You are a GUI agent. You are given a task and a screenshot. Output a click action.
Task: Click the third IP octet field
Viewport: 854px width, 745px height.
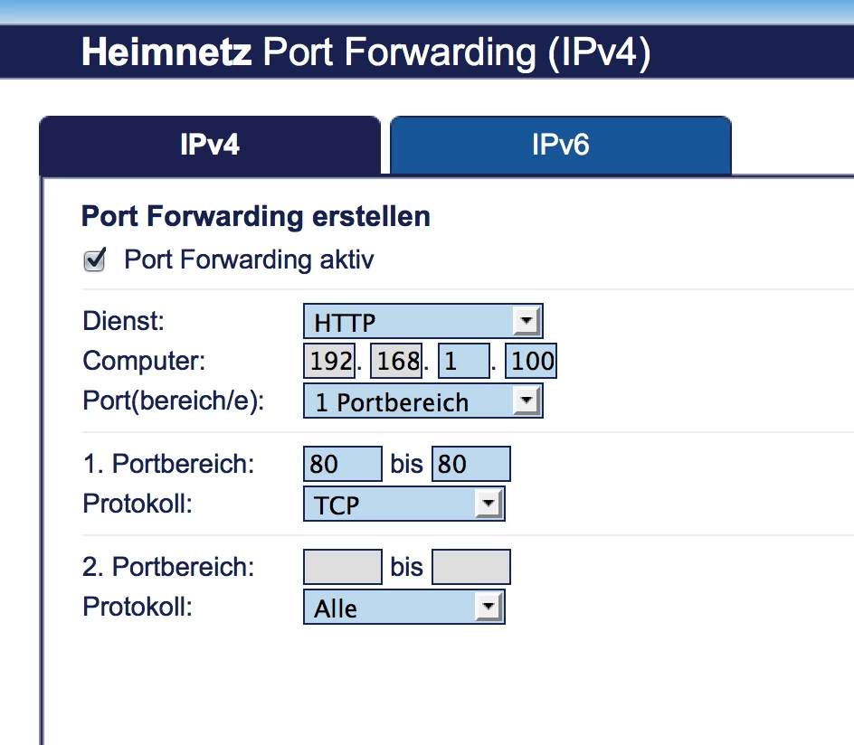tap(463, 362)
